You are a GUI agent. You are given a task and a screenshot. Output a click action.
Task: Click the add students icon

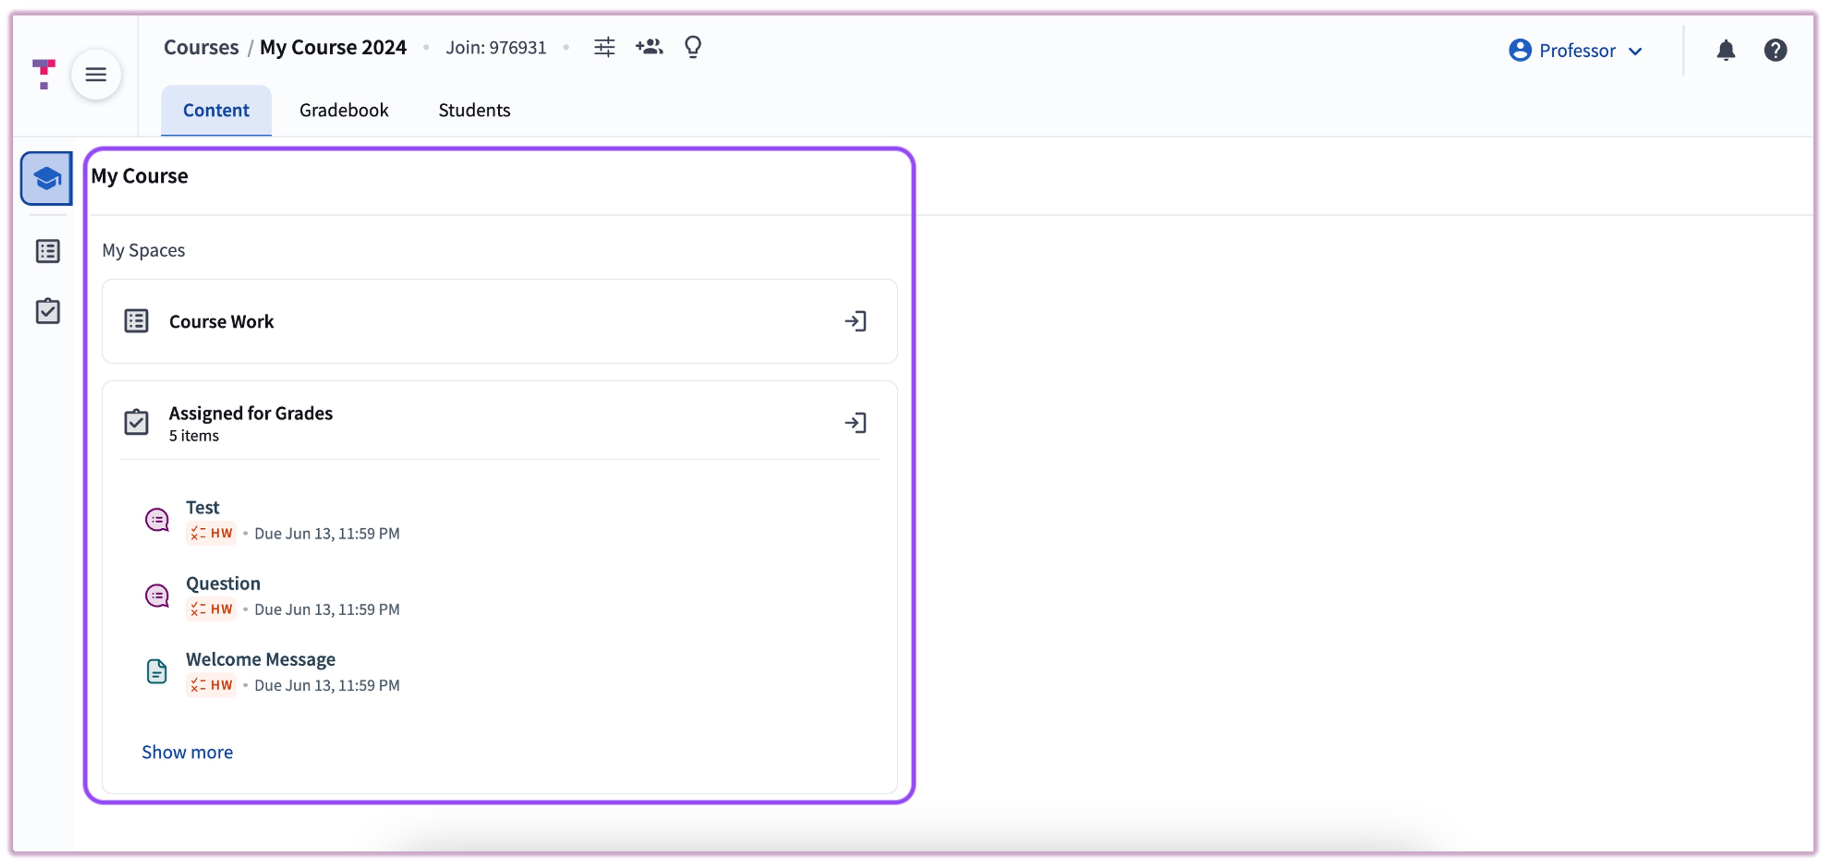coord(648,48)
